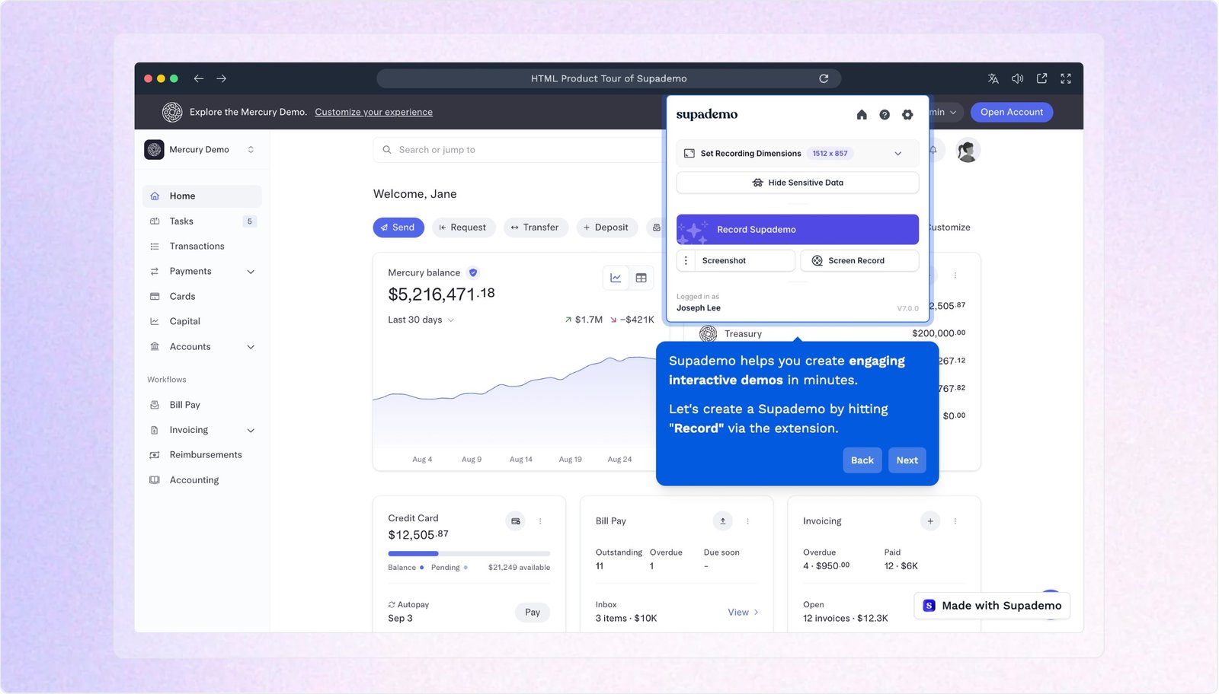The height and width of the screenshot is (694, 1219).
Task: Open Accounting under Workflows
Action: click(x=202, y=480)
